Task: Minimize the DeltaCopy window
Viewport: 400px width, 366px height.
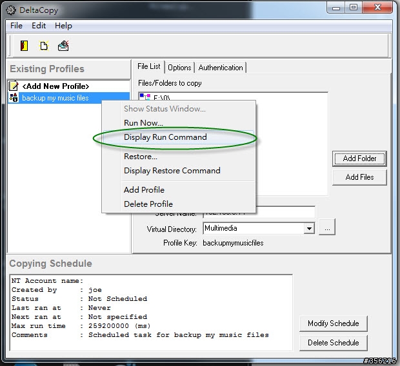Action: [336, 7]
